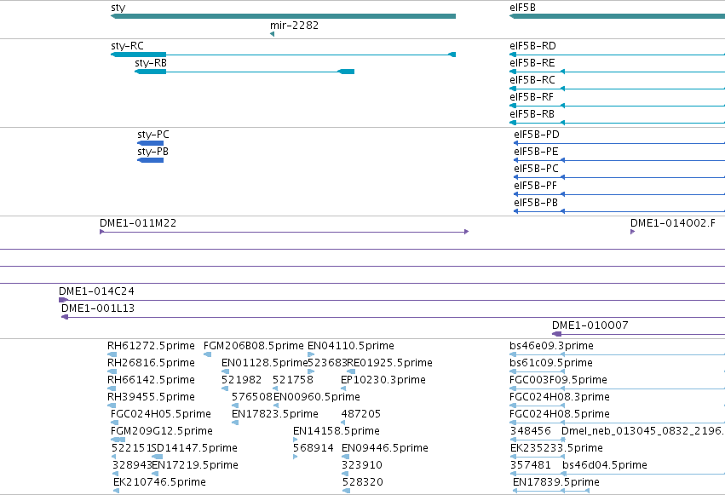Click the eIF5B-RD transcript label
725x495 pixels.
coord(532,46)
